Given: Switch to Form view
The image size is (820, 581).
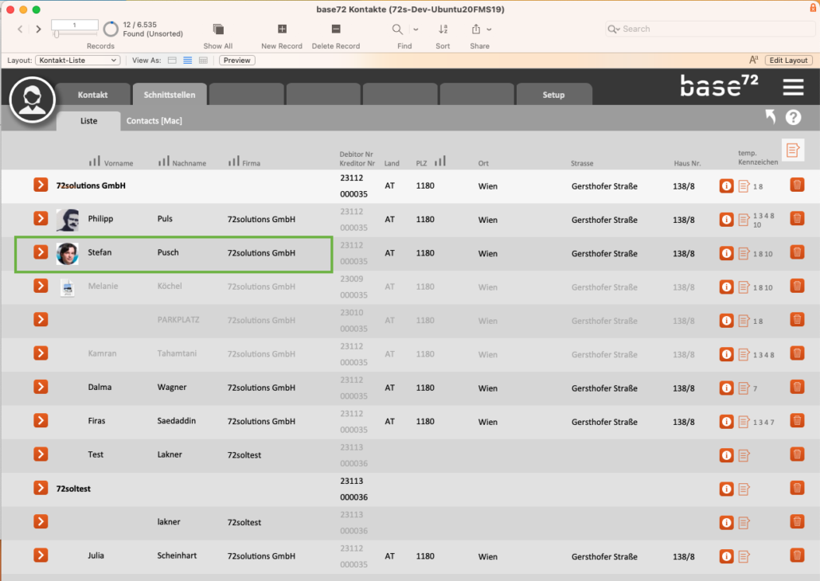Looking at the screenshot, I should tap(172, 60).
